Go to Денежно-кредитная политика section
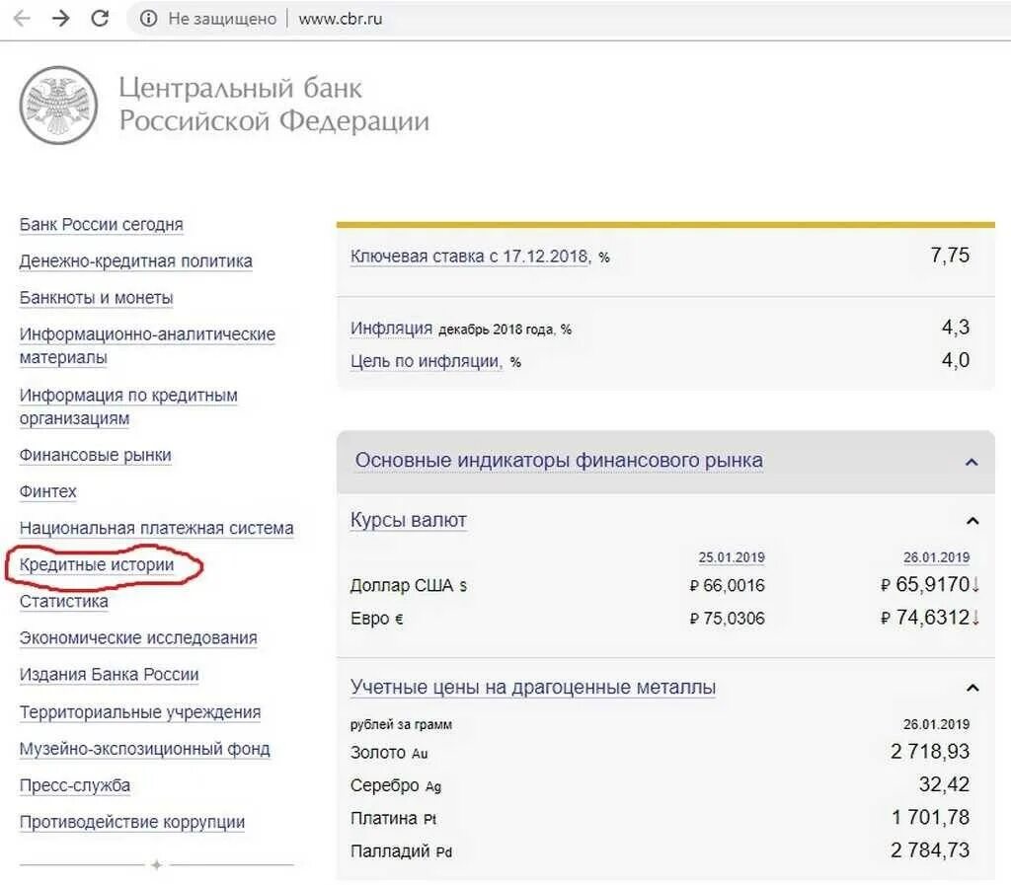1011x885 pixels. [135, 261]
